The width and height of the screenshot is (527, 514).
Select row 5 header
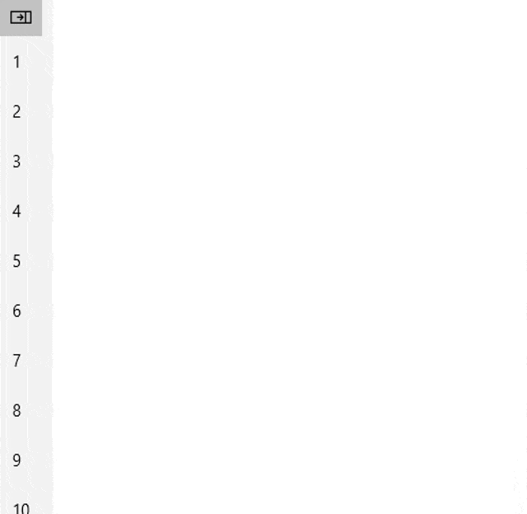26,261
